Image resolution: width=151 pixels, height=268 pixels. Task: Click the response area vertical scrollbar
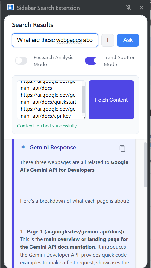[x=145, y=165]
